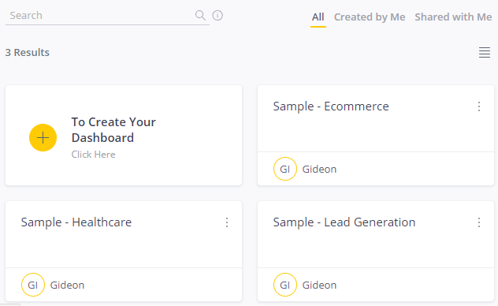Click the GI avatar on Lead Generation card

[285, 285]
